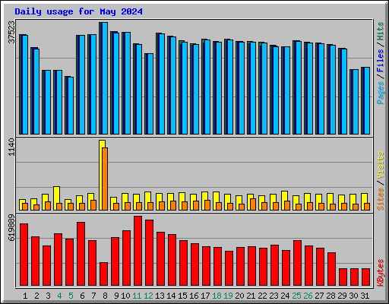Image resolution: width=389 pixels, height=304 pixels.
Task: Click day 22 on the x-axis
Action: pos(262,296)
